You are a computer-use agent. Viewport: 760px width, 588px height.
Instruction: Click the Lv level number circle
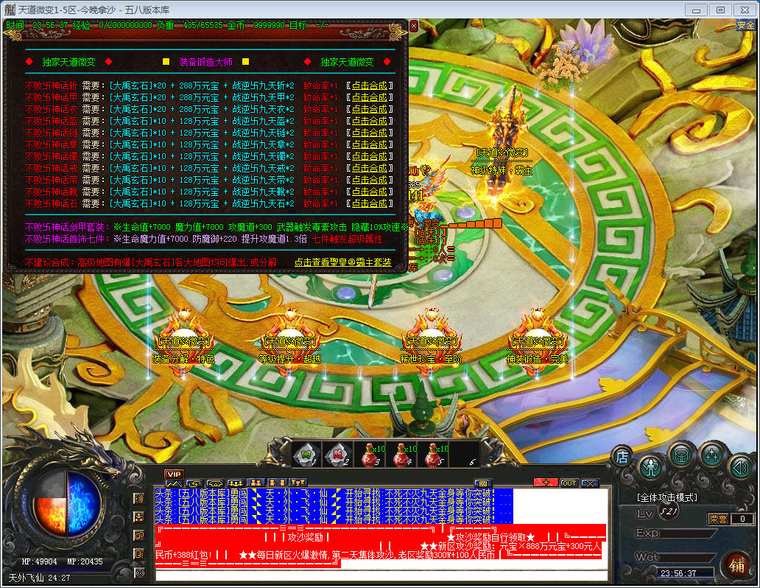tap(669, 512)
